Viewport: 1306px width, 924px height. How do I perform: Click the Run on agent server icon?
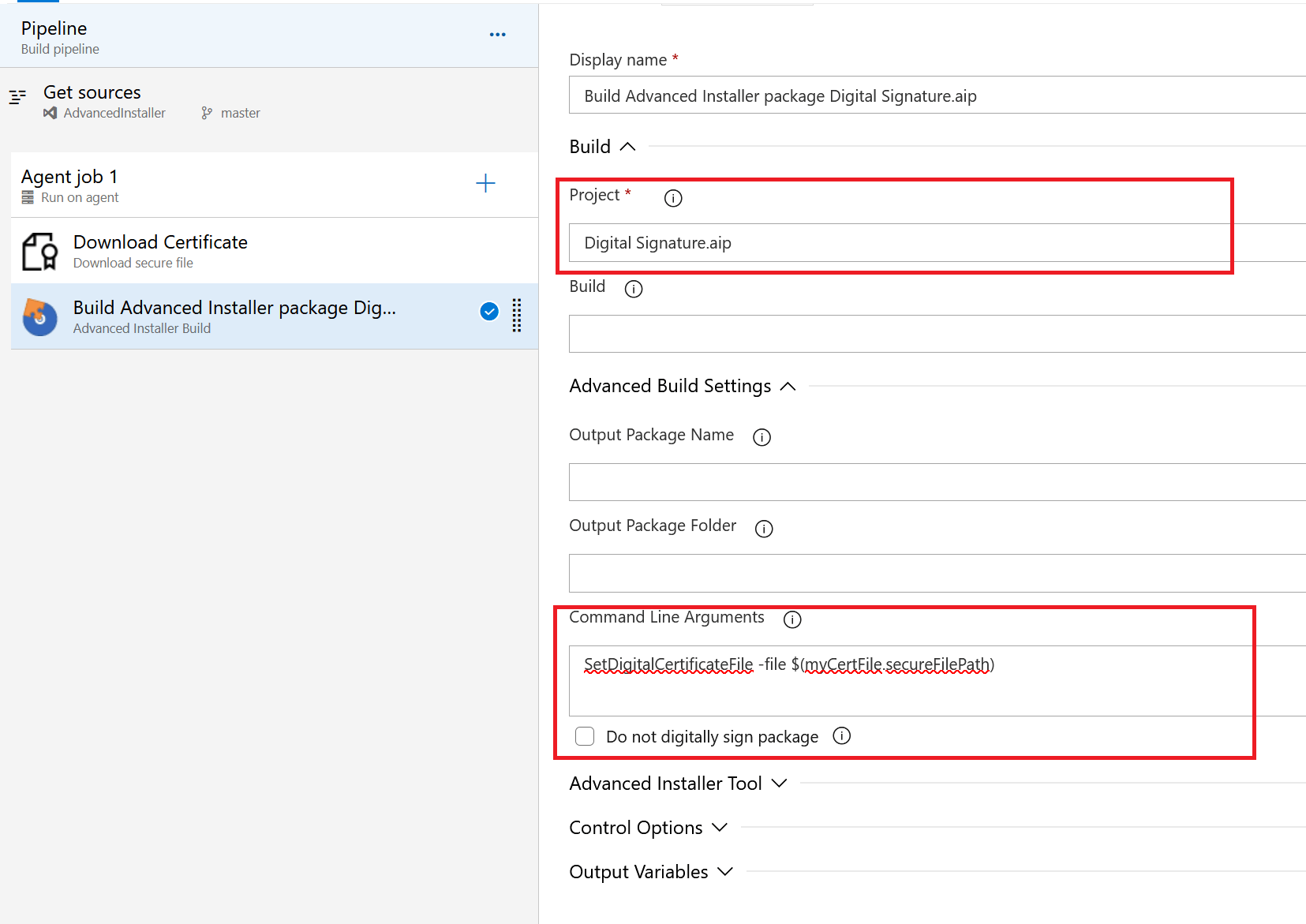28,197
